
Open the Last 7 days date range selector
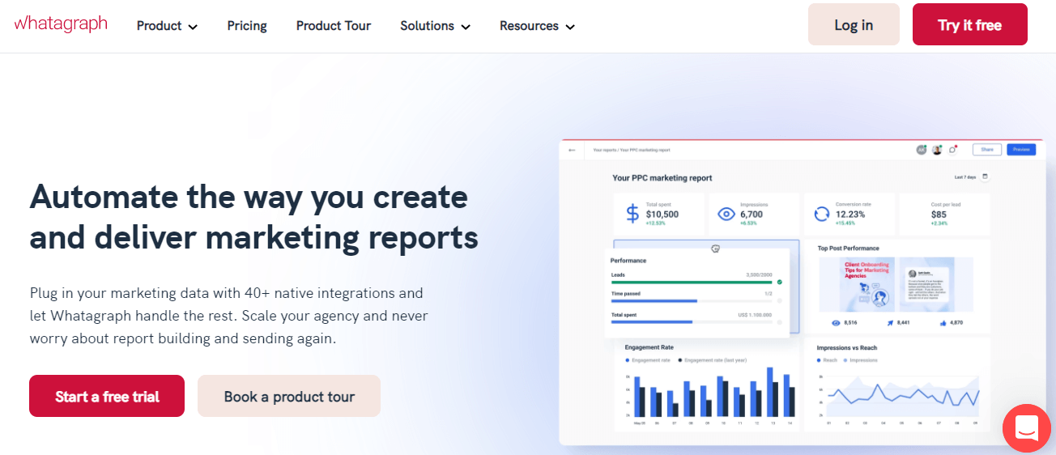(x=972, y=176)
